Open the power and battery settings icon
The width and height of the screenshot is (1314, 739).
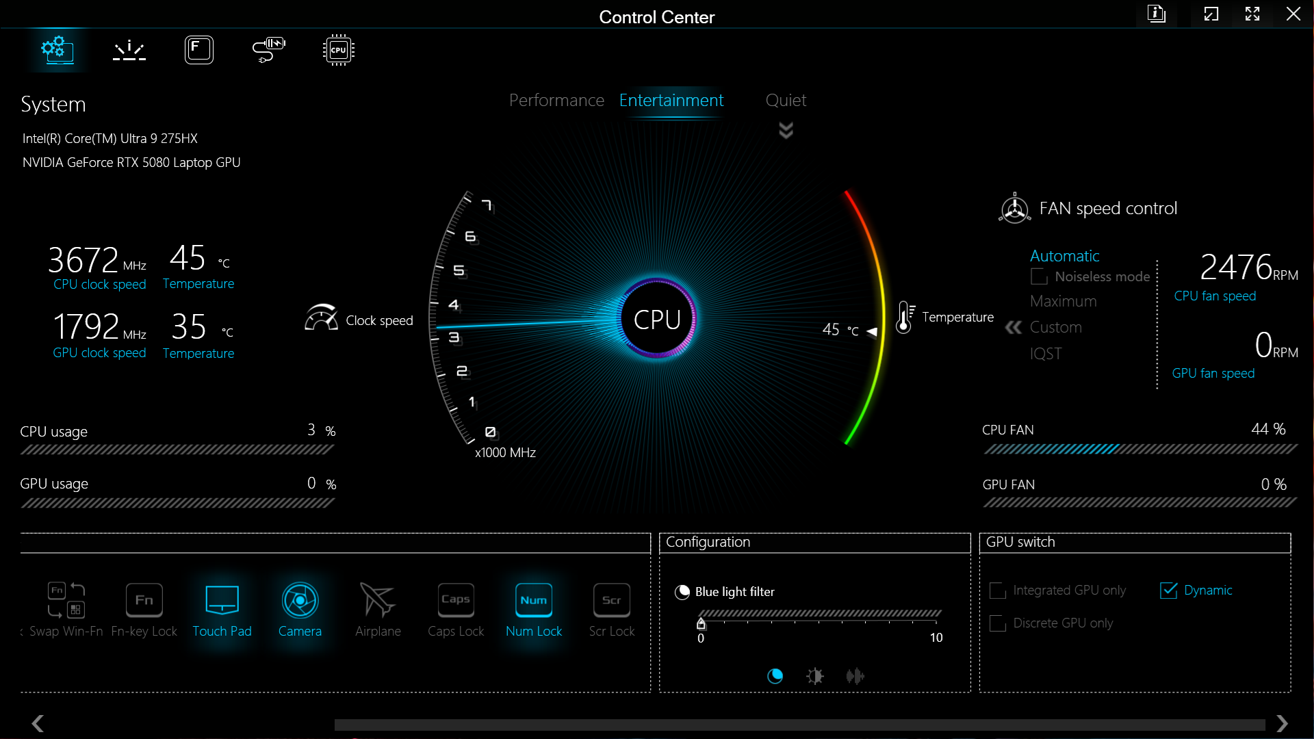[x=268, y=50]
